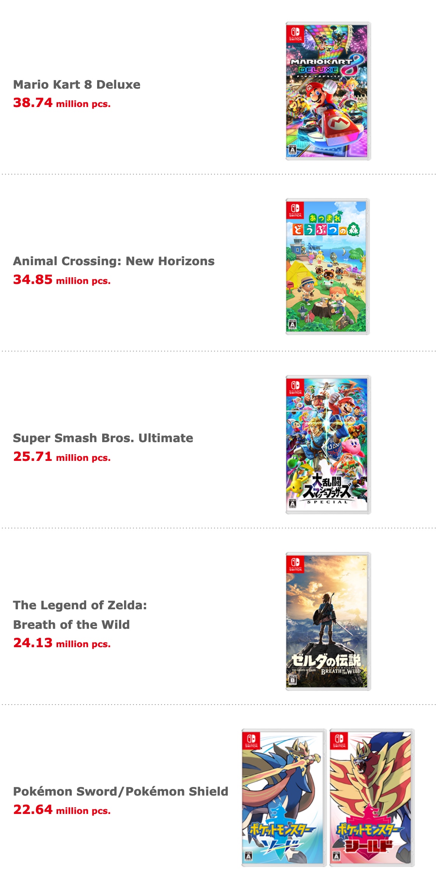Click the 38.74 million pcs. sales figure
436x878 pixels.
[x=62, y=103]
